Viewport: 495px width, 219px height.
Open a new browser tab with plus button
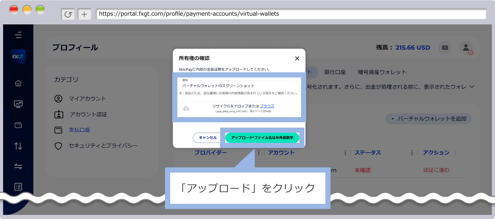tap(84, 14)
